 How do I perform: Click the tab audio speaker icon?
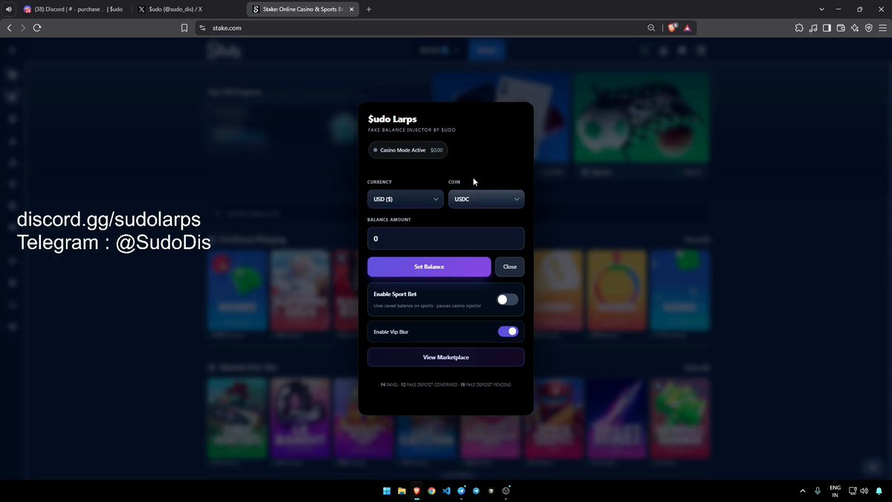pos(8,9)
